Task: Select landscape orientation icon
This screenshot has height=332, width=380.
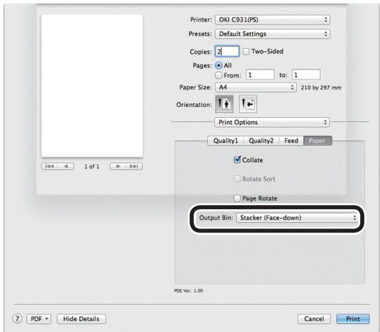Action: (x=248, y=104)
